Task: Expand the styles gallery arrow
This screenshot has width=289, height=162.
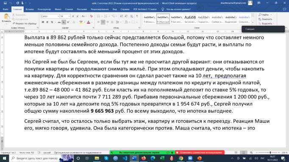Action: pyautogui.click(x=253, y=22)
